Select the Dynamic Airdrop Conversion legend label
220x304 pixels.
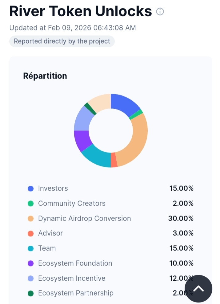pos(84,219)
